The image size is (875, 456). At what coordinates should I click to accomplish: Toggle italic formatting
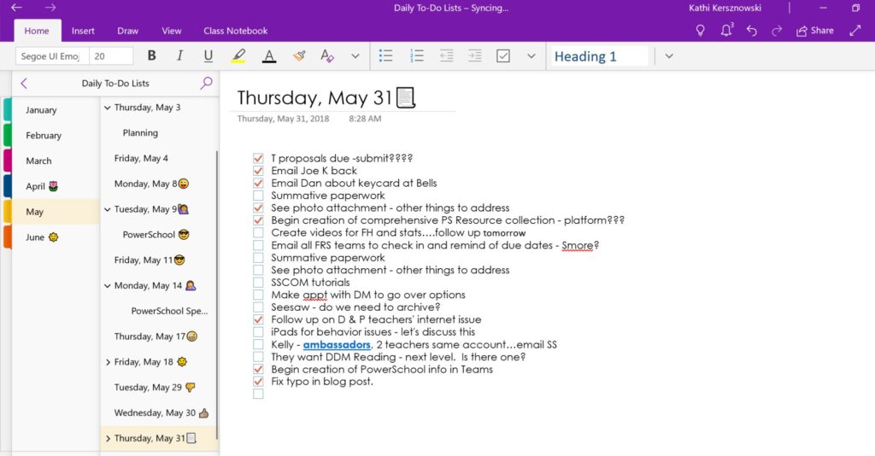(x=179, y=56)
